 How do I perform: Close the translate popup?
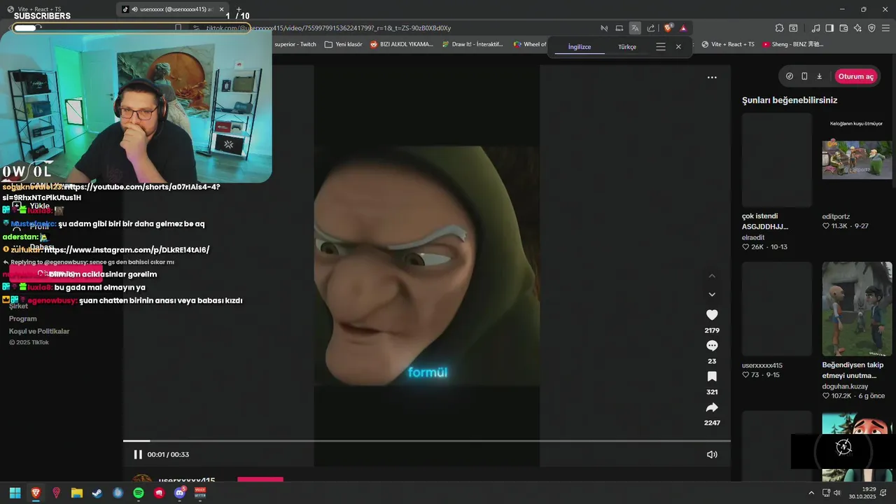point(678,47)
